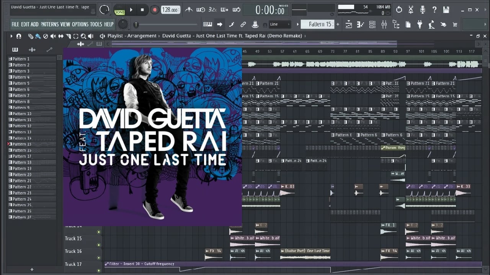This screenshot has height=275, width=490.
Task: Click the microphone one-click recording icon
Action: point(423,10)
